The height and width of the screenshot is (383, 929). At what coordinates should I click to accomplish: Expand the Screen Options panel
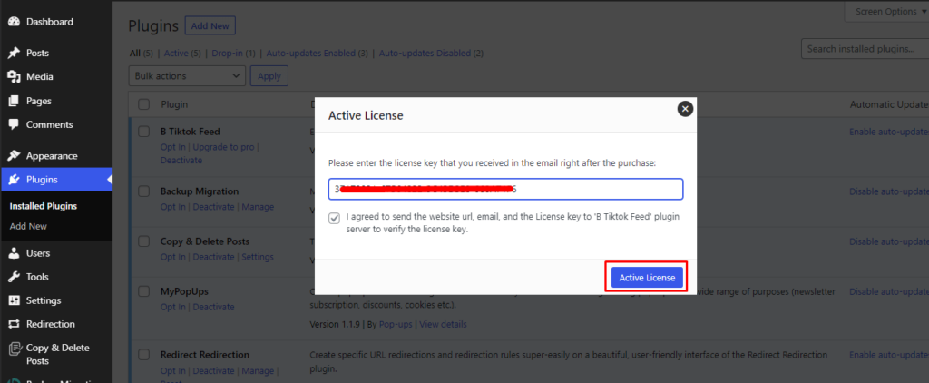[887, 11]
